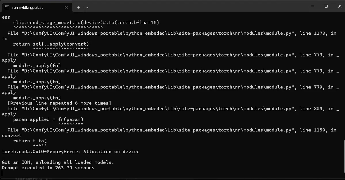Screen dimensions: 345x180
Task: Click the 'return t.to(' code line
Action: 30,141
